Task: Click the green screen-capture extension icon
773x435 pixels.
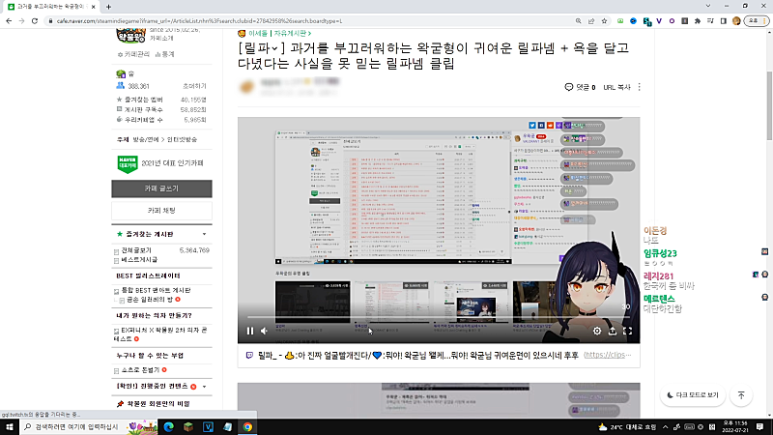Action: point(620,20)
